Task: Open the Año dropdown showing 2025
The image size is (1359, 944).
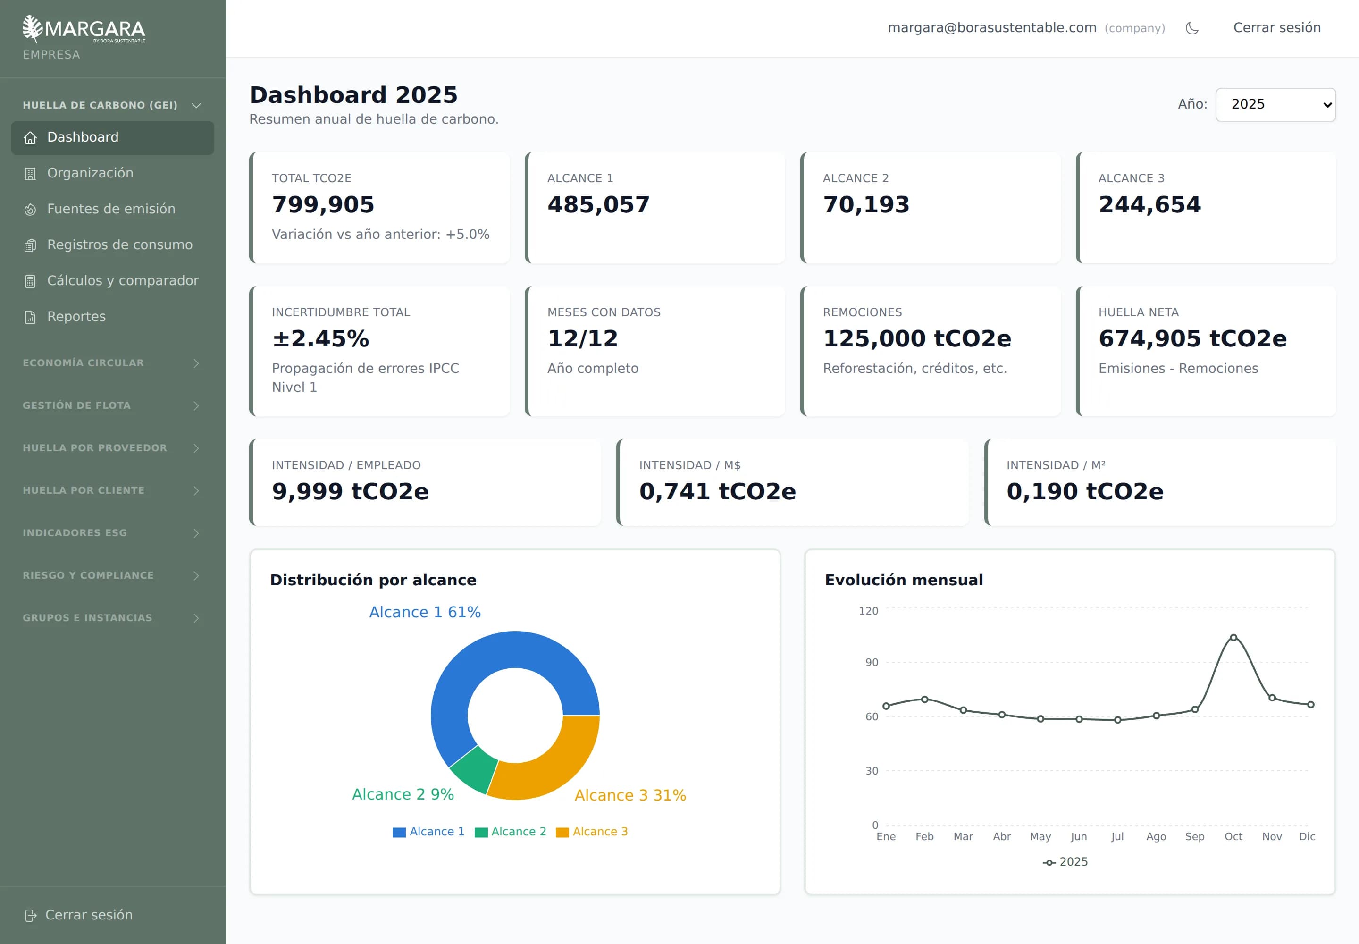Action: (x=1275, y=105)
